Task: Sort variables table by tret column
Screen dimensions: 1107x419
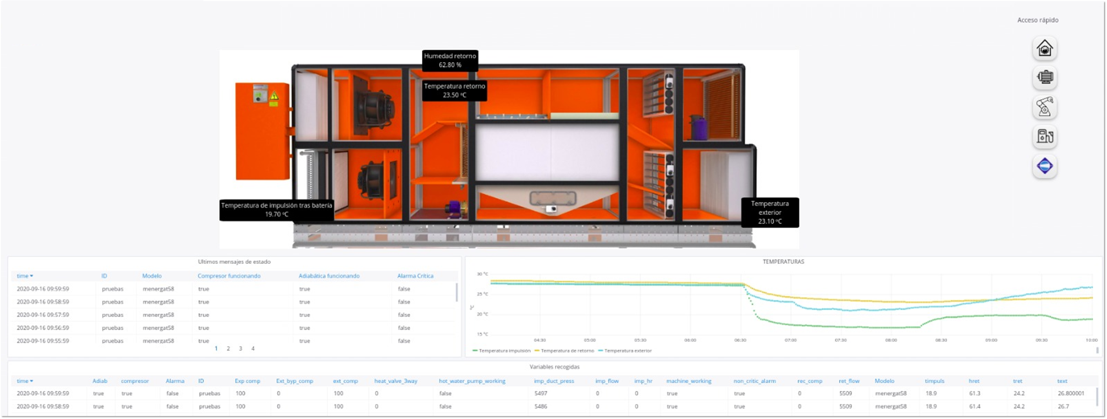Action: [1017, 381]
